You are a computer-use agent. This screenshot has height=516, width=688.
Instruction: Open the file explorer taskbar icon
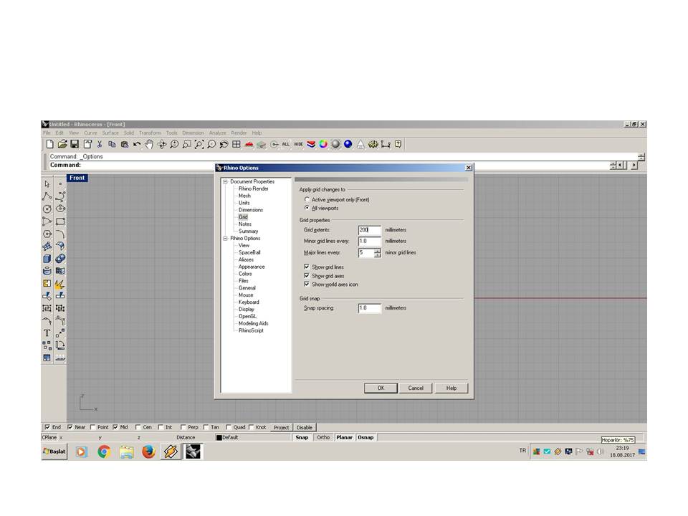[x=126, y=451]
